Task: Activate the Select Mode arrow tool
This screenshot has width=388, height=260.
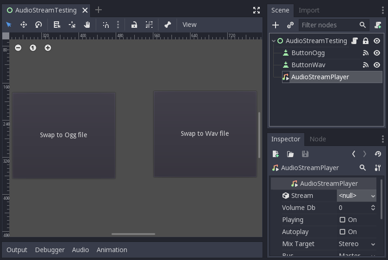Action: 9,25
